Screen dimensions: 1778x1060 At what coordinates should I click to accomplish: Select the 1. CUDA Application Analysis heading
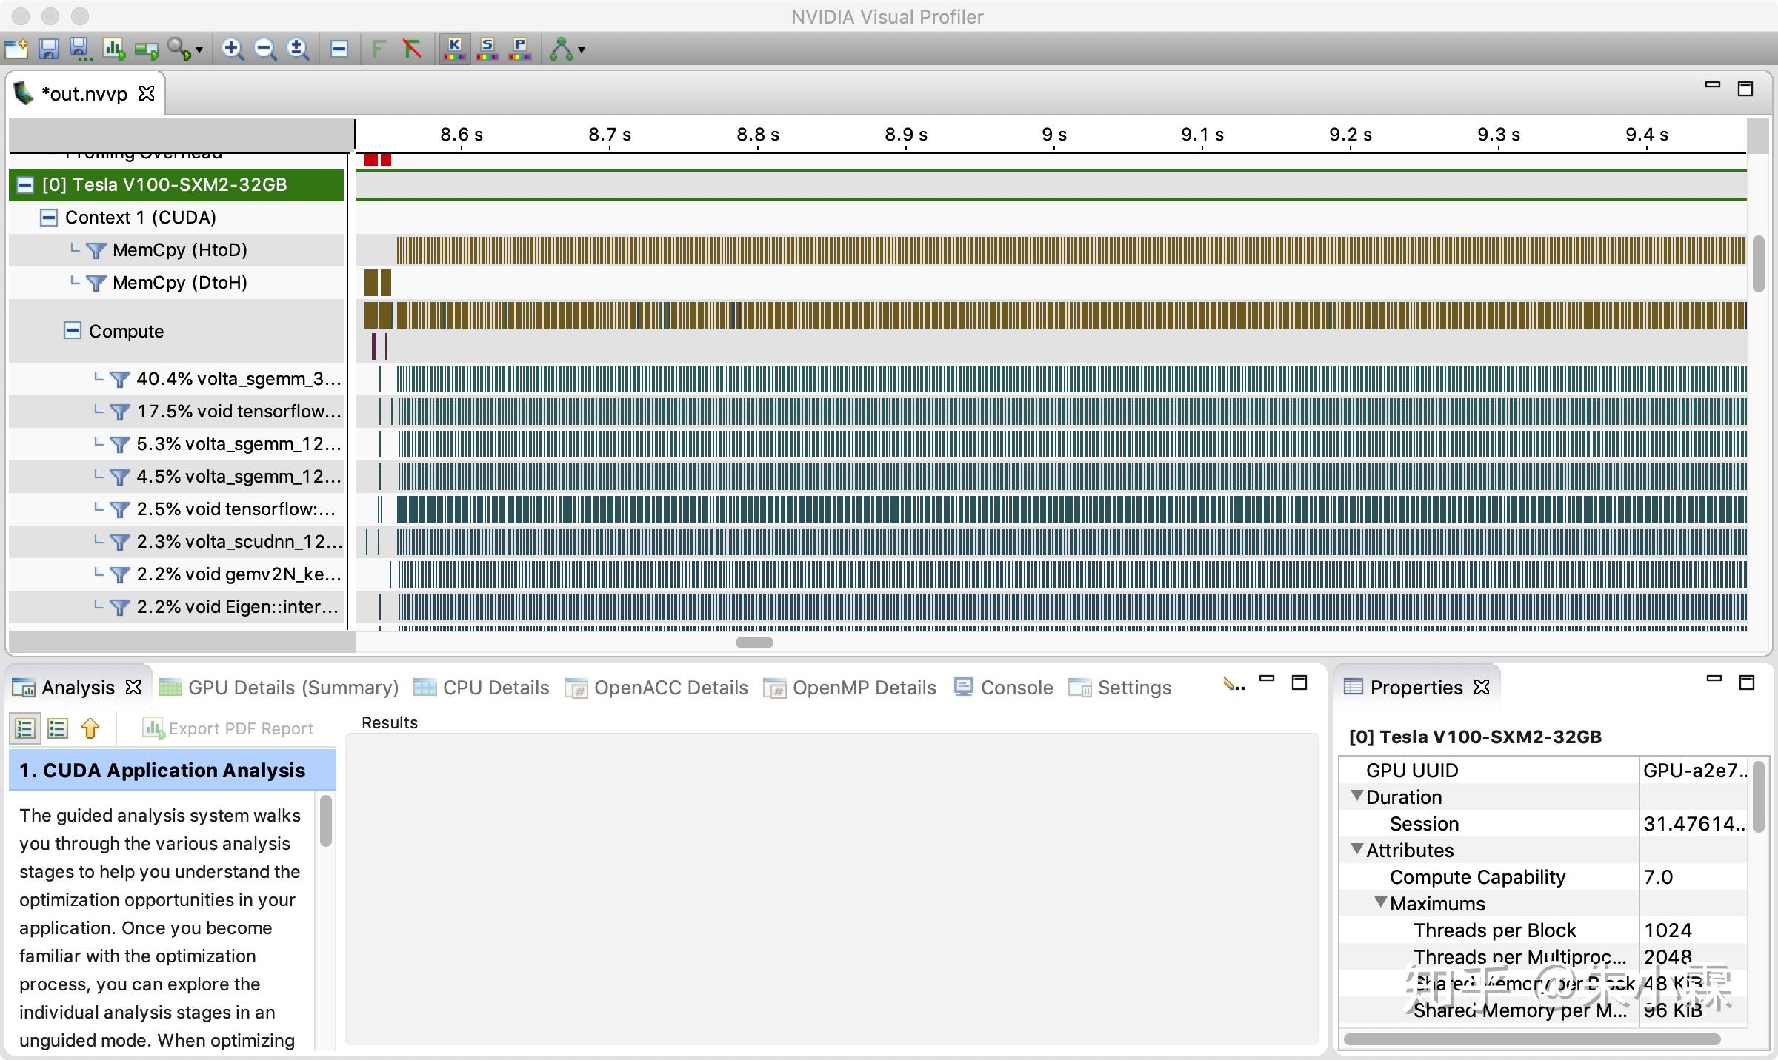pos(163,771)
